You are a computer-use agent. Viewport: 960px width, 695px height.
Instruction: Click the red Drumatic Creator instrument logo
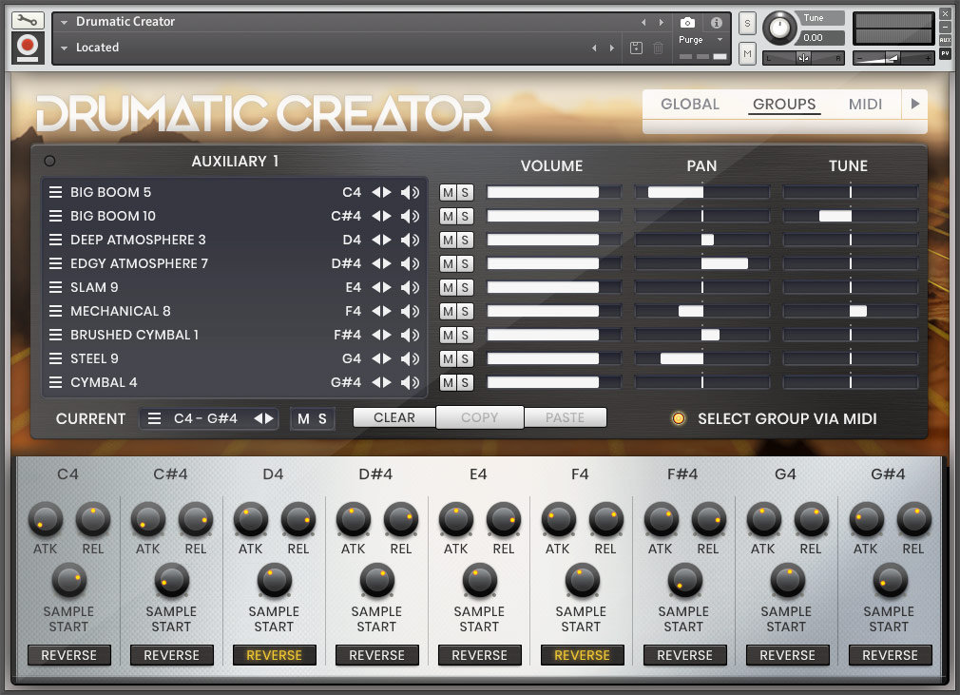pyautogui.click(x=27, y=44)
